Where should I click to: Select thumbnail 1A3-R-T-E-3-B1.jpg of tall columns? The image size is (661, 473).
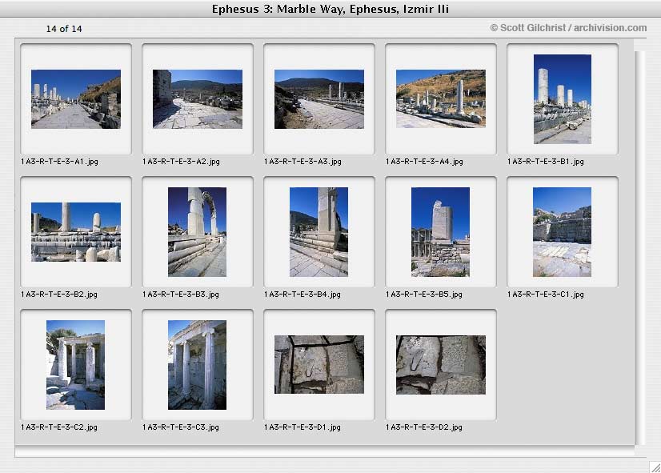coord(563,99)
